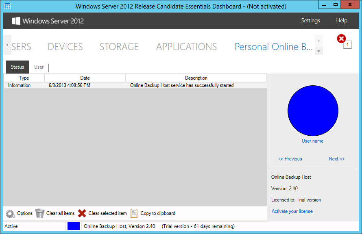Click the Active status text in status bar
The width and height of the screenshot is (362, 234).
point(11,226)
